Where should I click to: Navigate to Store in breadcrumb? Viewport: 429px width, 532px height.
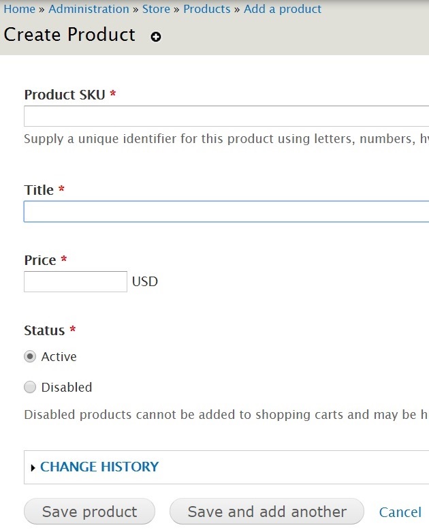pyautogui.click(x=156, y=9)
